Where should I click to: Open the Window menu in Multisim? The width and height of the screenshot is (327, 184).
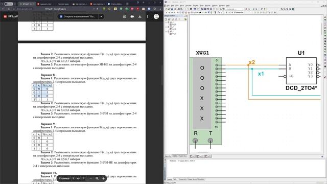pyautogui.click(x=222, y=6)
